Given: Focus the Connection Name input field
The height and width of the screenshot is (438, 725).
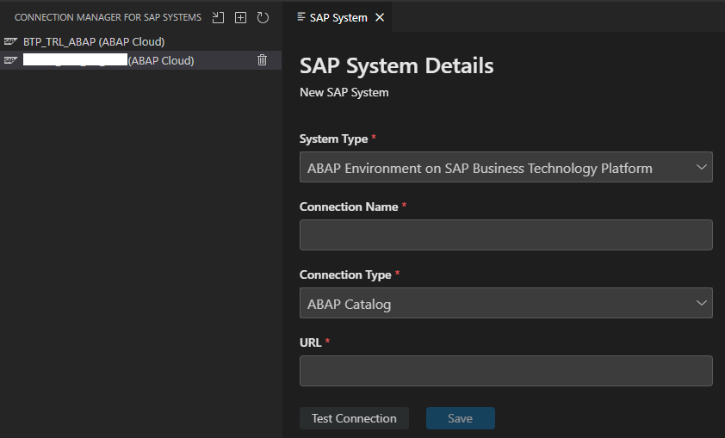Looking at the screenshot, I should pos(505,235).
